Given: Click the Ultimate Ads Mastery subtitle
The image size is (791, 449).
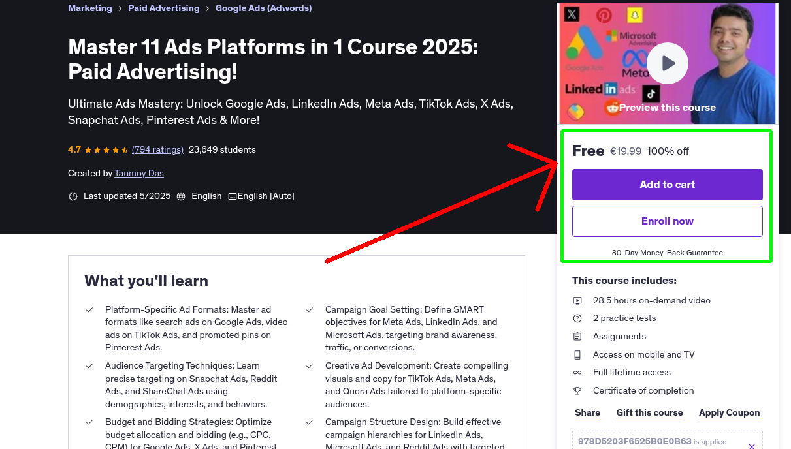Looking at the screenshot, I should 291,112.
